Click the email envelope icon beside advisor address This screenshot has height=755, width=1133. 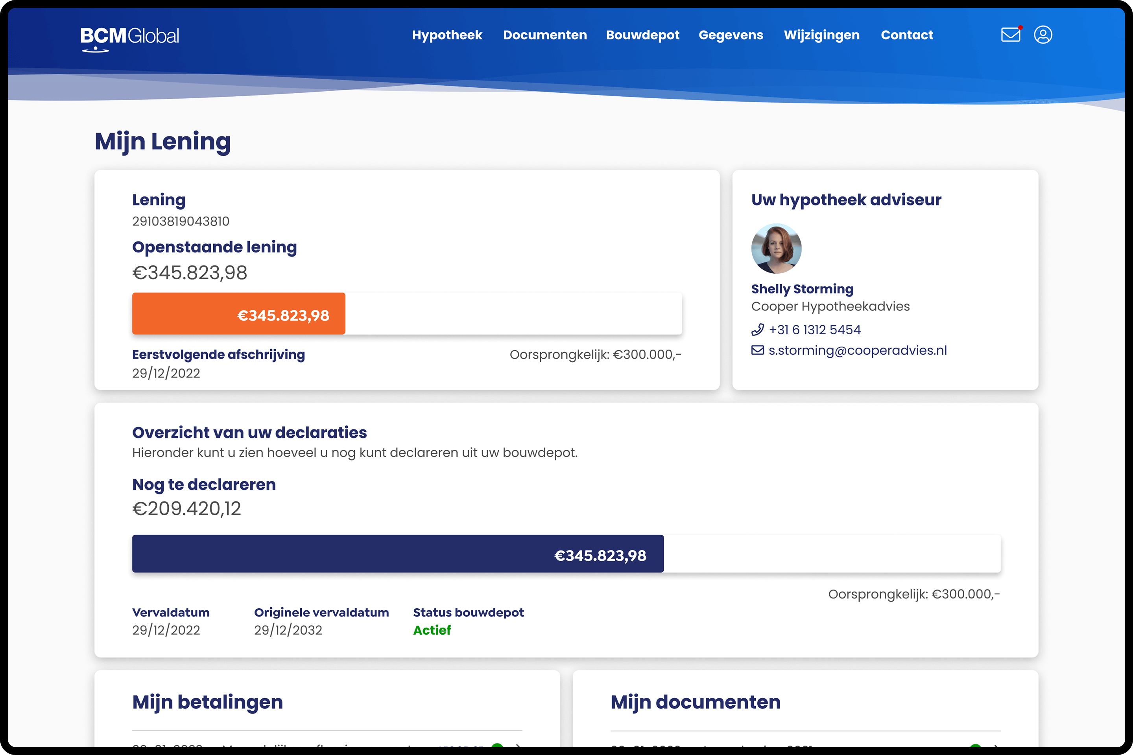click(757, 350)
